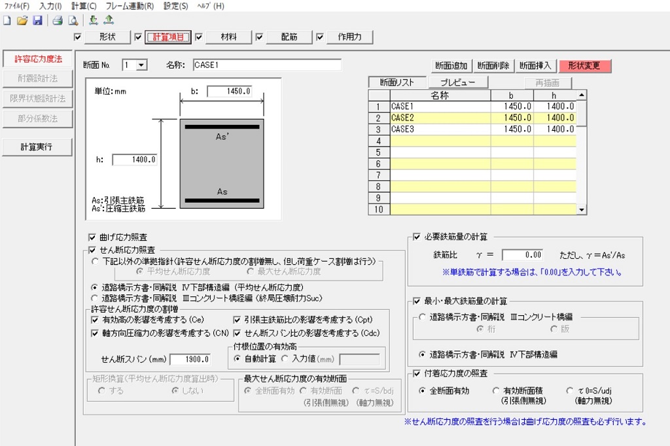670x446 pixels.
Task: Open the 配筋 step
Action: [x=289, y=37]
